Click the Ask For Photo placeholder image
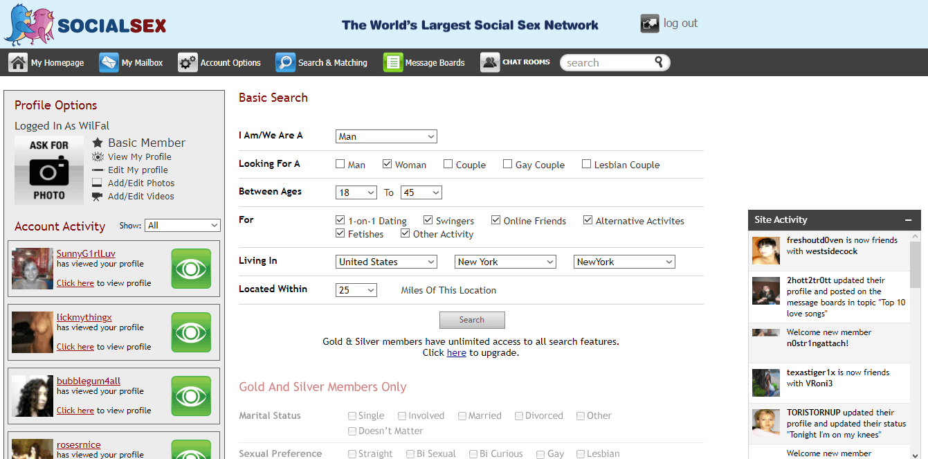Viewport: 928px width, 459px height. pos(49,170)
